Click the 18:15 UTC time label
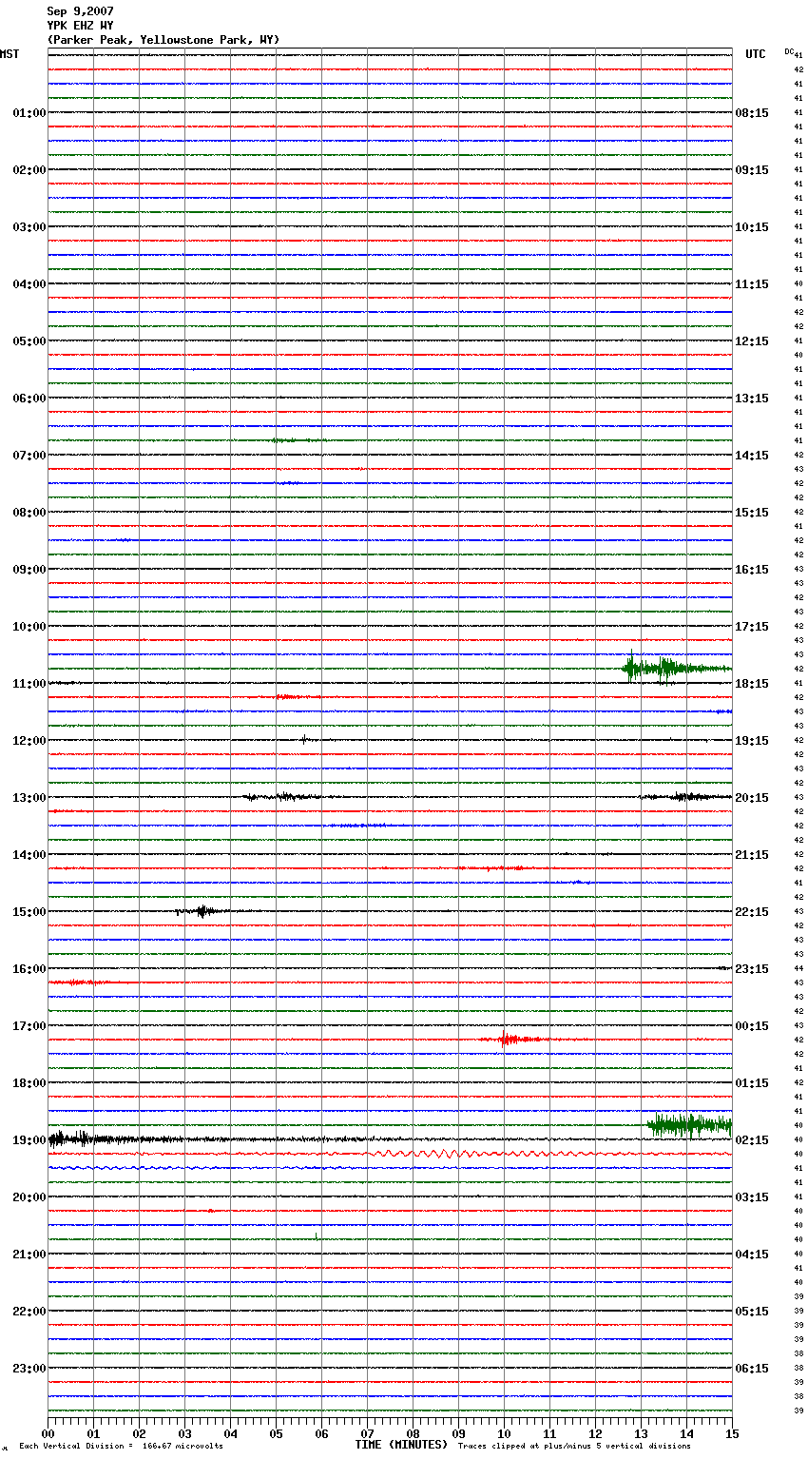808x1459 pixels. [752, 684]
